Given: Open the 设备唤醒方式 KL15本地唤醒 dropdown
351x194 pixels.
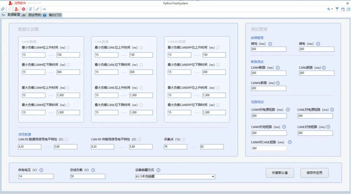Looking at the screenshot, I should click(175, 176).
